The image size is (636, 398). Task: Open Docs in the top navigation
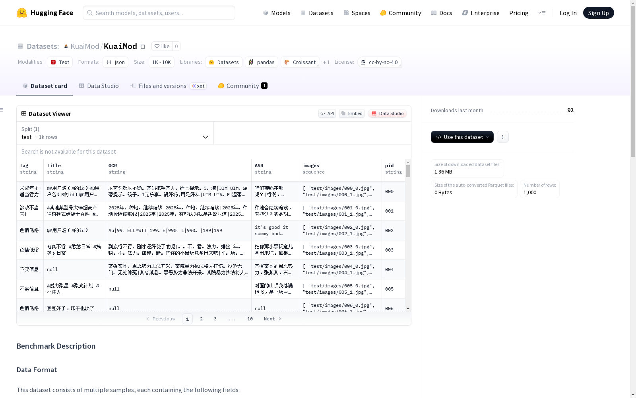pyautogui.click(x=442, y=13)
